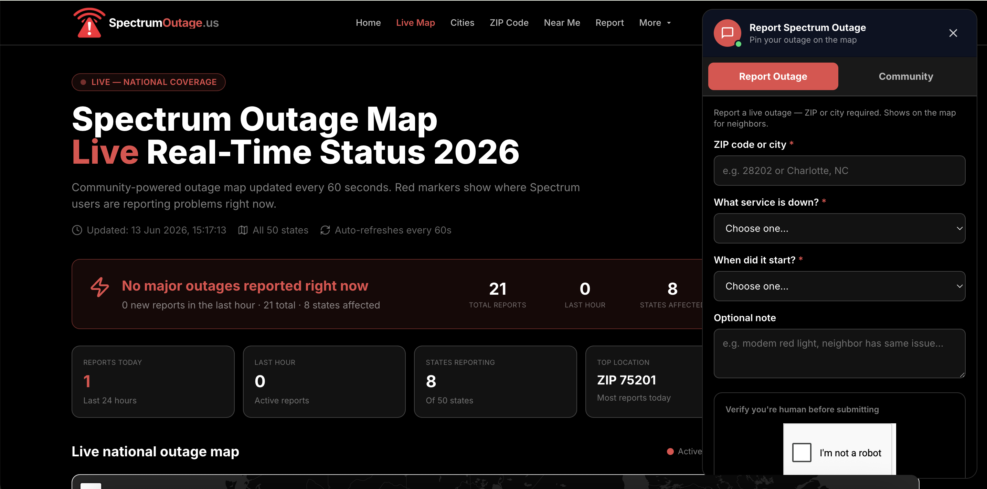Click the red chat bubble icon in report panel
The image size is (987, 489).
click(x=727, y=33)
